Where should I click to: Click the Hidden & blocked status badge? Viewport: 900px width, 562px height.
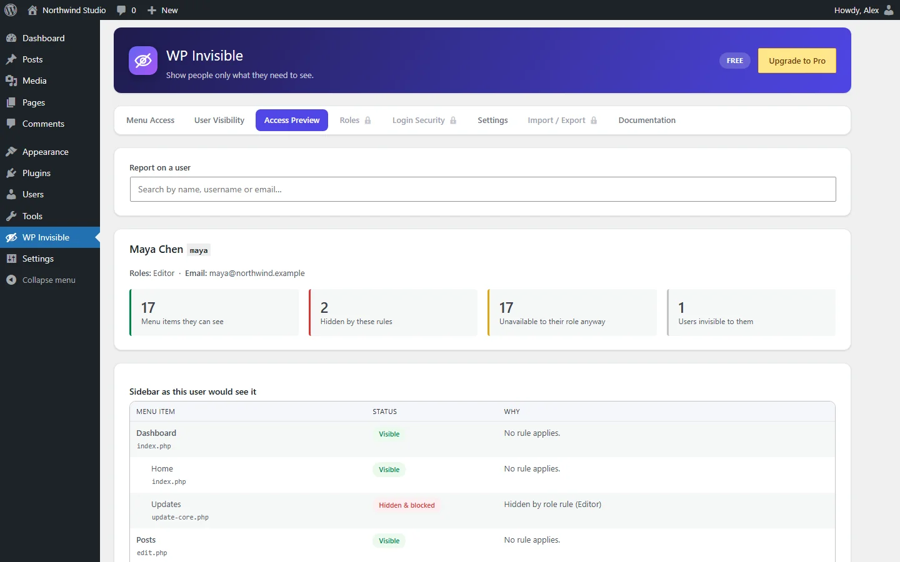pos(407,505)
